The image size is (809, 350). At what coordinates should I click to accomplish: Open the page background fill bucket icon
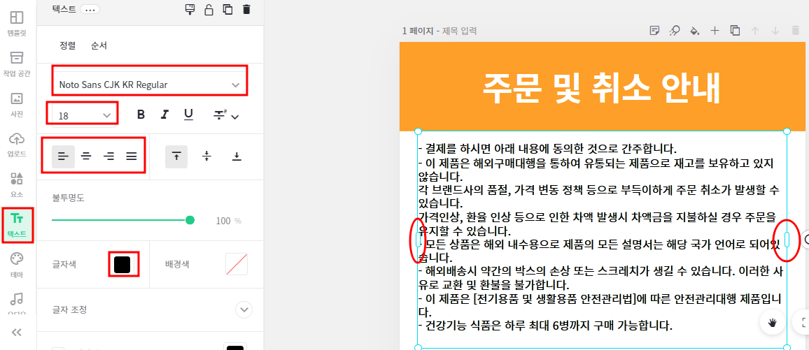pyautogui.click(x=694, y=31)
